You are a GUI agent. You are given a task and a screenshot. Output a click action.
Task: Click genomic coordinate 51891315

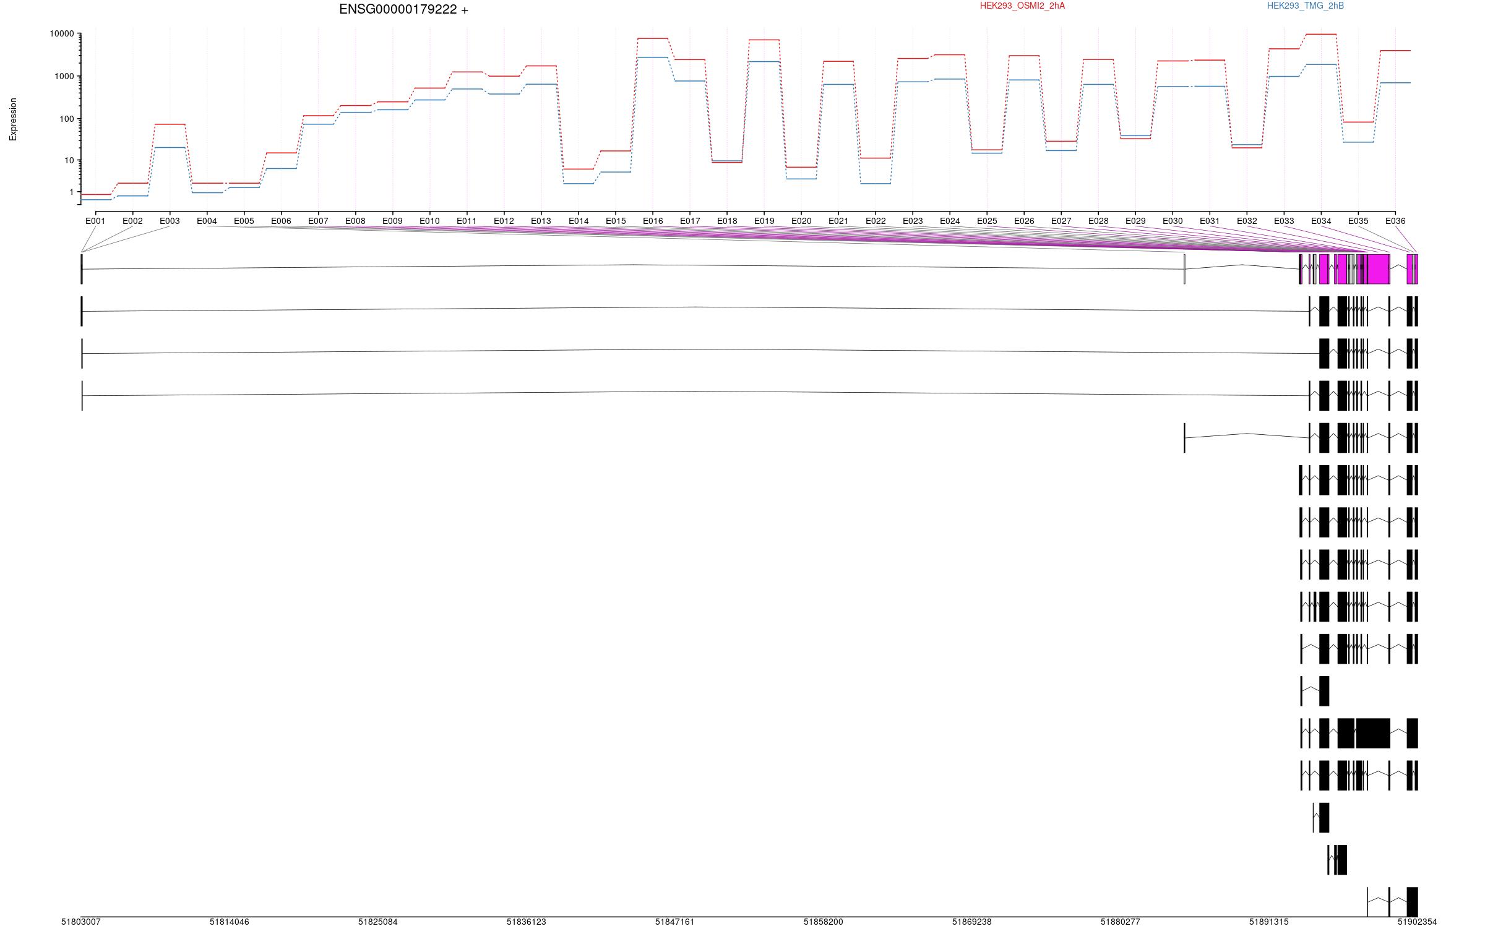pyautogui.click(x=1269, y=922)
